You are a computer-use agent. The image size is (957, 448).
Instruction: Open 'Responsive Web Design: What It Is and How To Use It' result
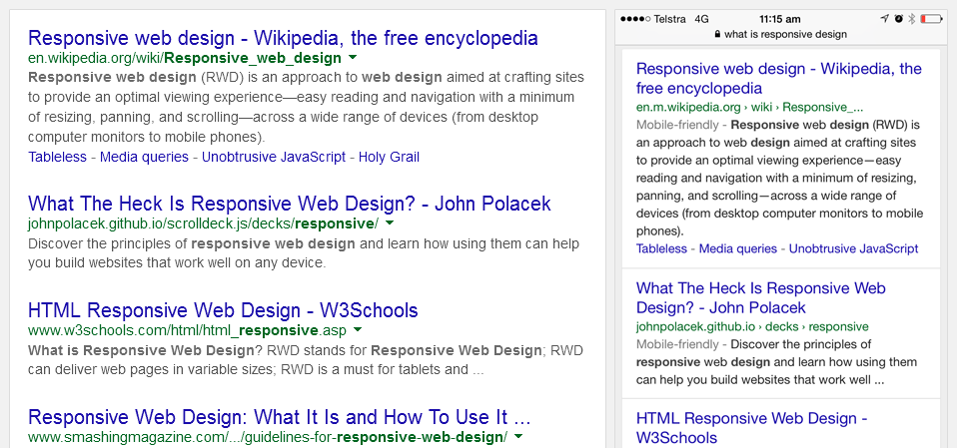[x=279, y=417]
